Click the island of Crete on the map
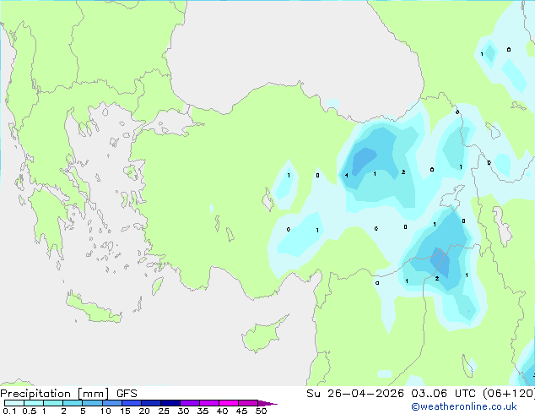This screenshot has height=414, width=535. (93, 308)
